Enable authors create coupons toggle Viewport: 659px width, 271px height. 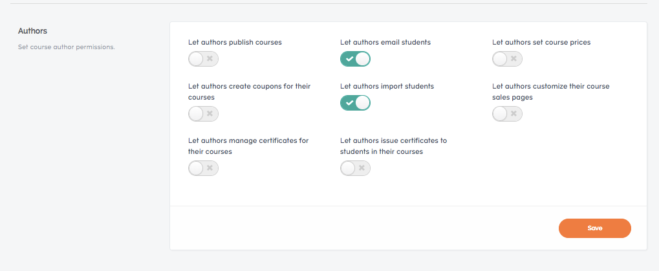(204, 113)
